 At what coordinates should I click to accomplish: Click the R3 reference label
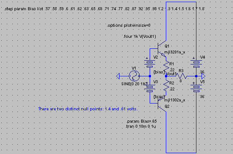tap(181, 71)
